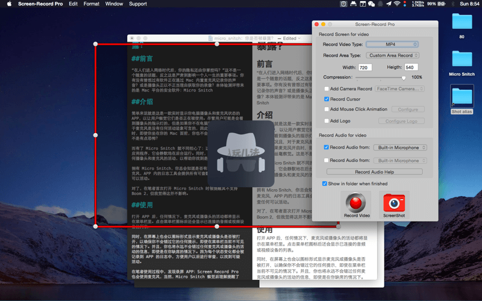Open the folder named 80 on desktop
Image resolution: width=482 pixels, height=301 pixels.
462,21
